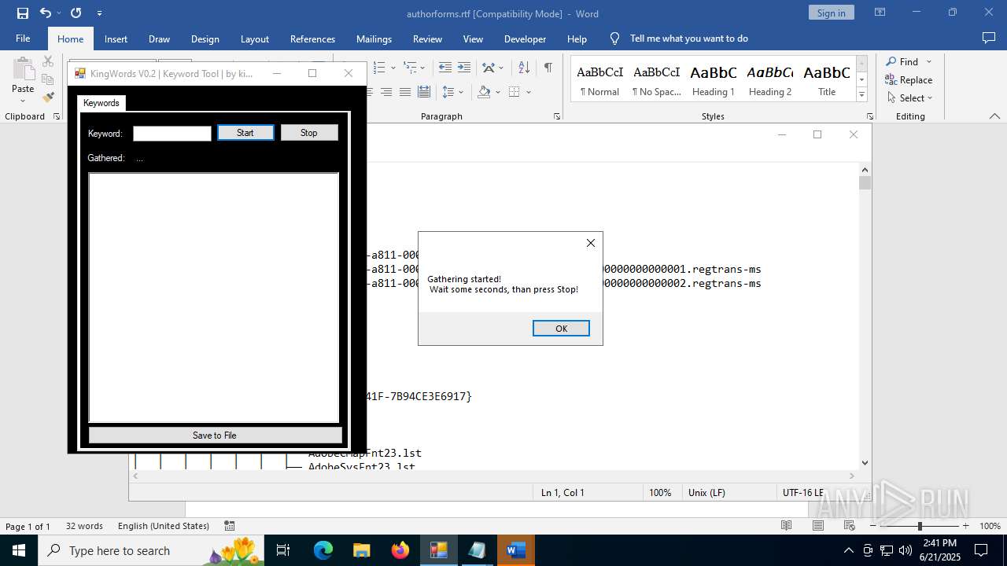Switch to the Mailings tab

click(x=374, y=39)
